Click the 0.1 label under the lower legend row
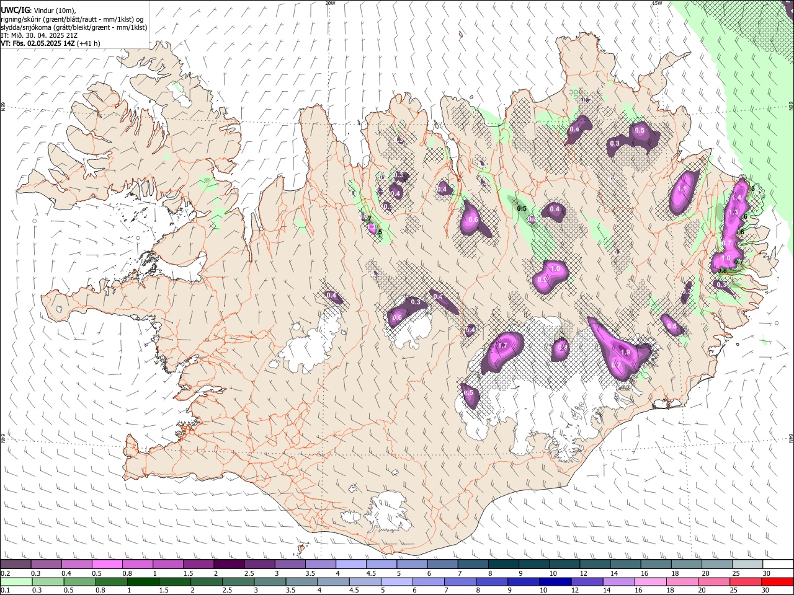 coord(4,590)
